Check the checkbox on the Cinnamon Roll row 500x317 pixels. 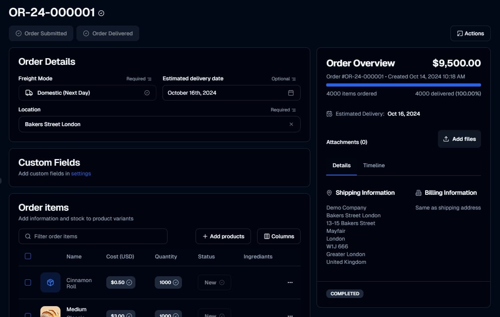tap(28, 282)
